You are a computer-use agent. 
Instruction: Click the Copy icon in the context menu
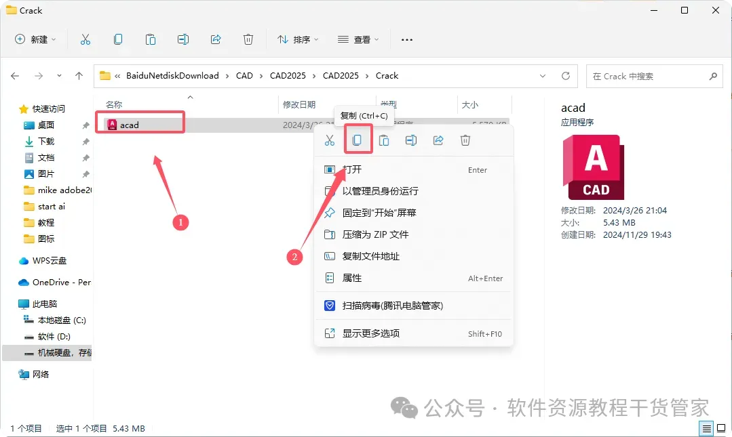(x=357, y=140)
